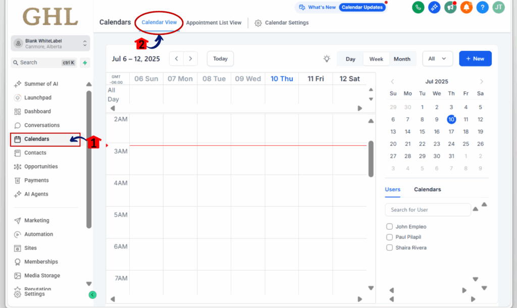Switch to the Calendar View tab

tap(159, 22)
